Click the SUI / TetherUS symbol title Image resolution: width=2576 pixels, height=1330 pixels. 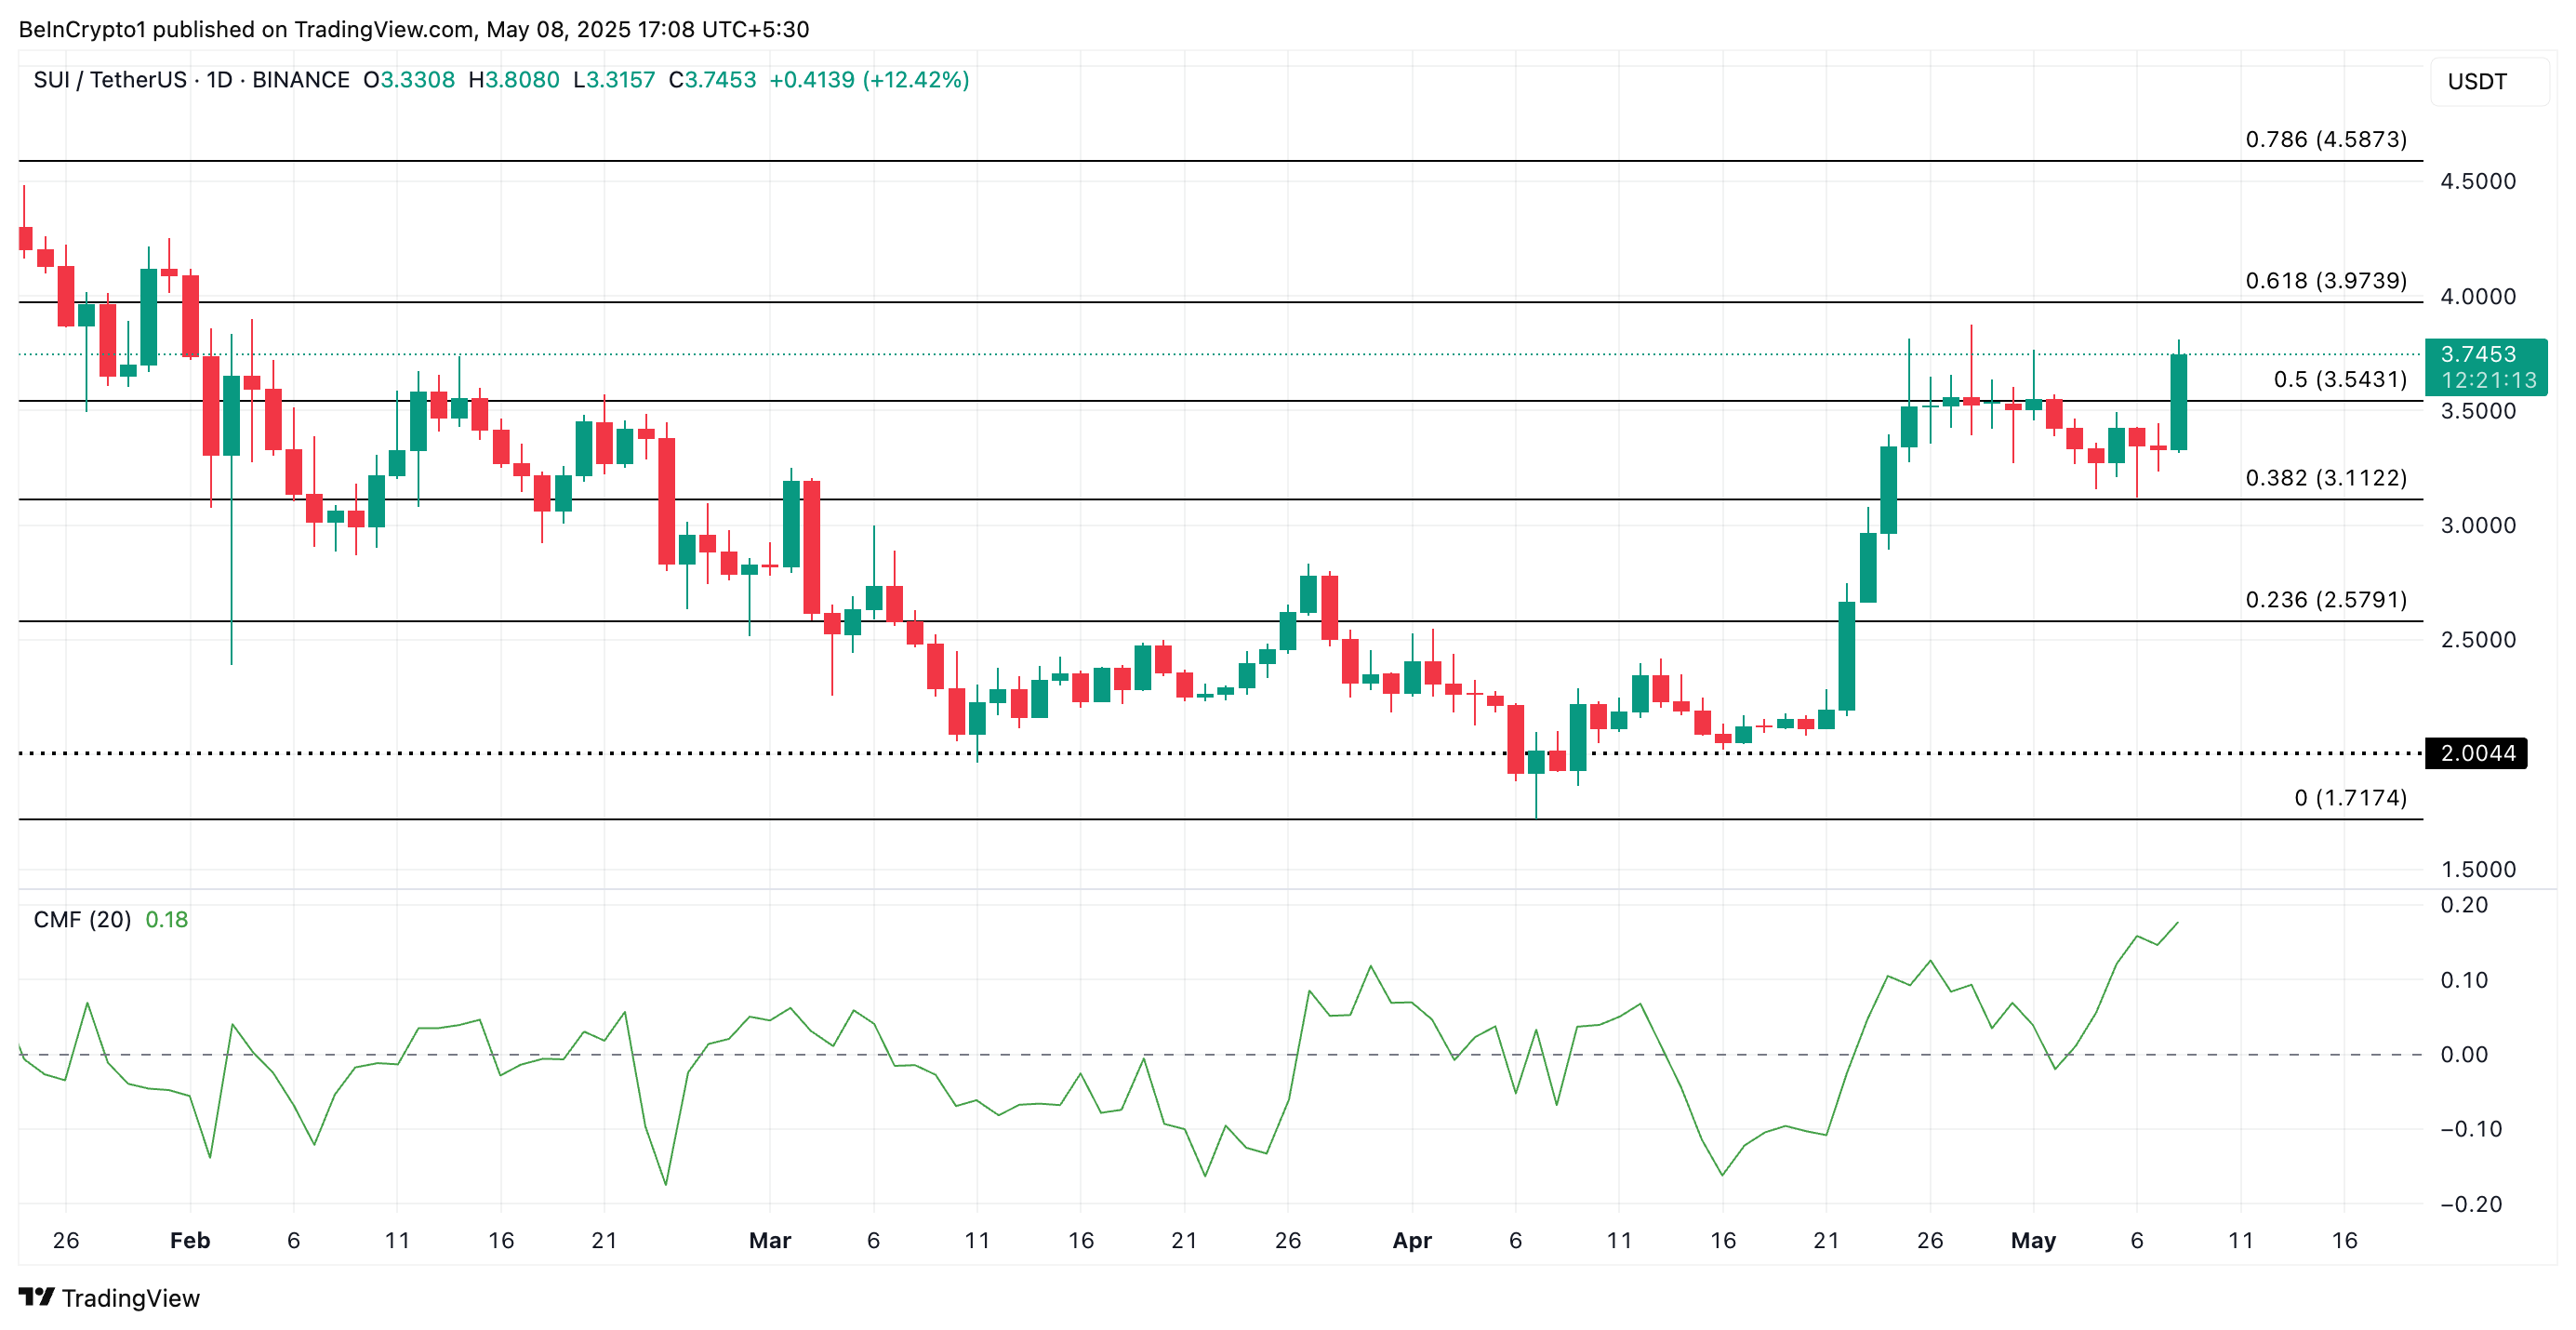pyautogui.click(x=110, y=80)
